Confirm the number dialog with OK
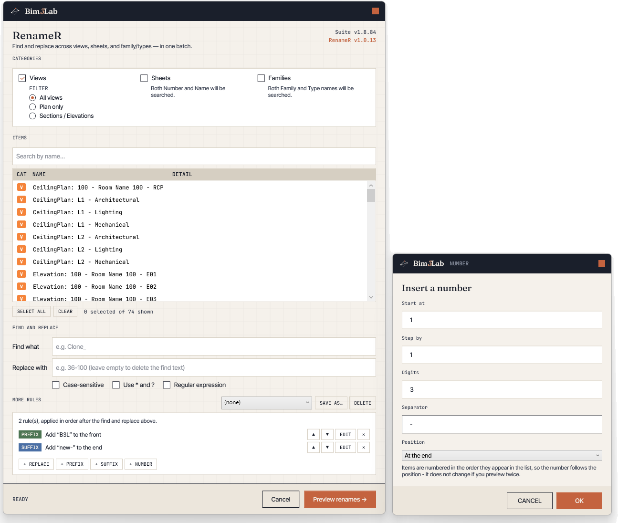Image resolution: width=618 pixels, height=523 pixels. coord(579,501)
